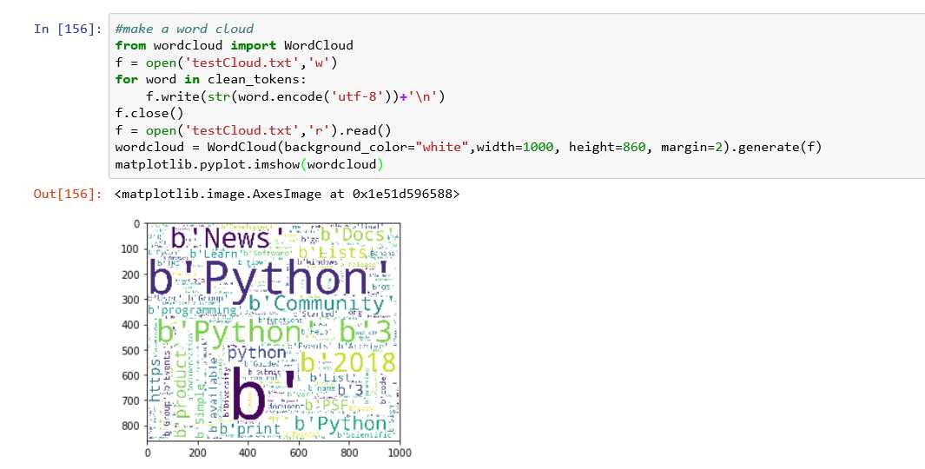Click the f.close() code line
The width and height of the screenshot is (925, 469).
(x=149, y=113)
